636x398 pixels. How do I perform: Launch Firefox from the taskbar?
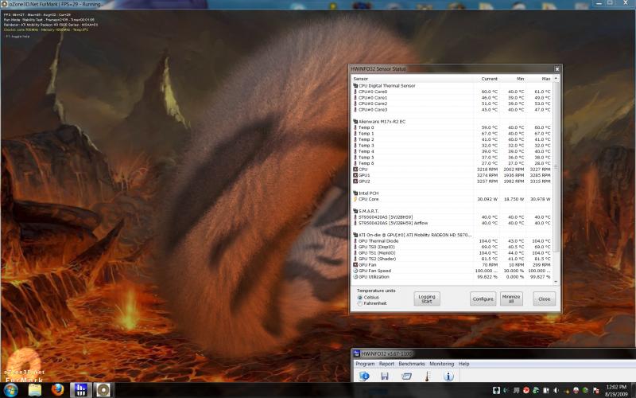pyautogui.click(x=58, y=390)
